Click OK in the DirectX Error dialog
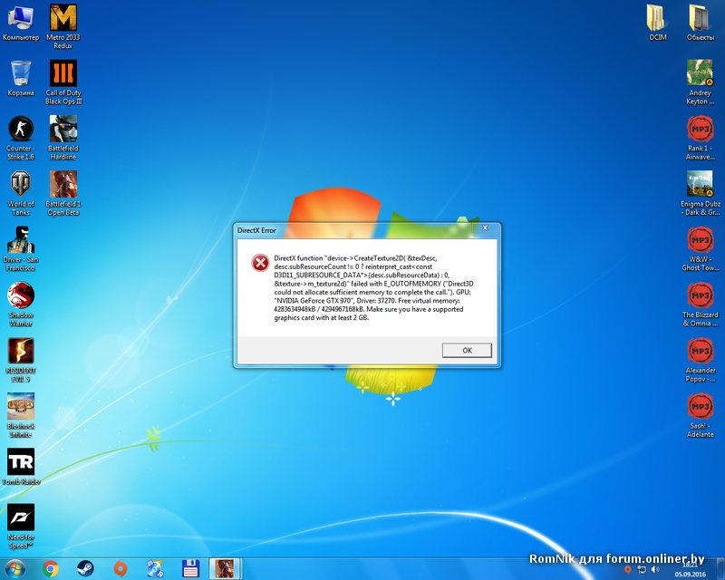Image resolution: width=725 pixels, height=580 pixels. pos(467,350)
